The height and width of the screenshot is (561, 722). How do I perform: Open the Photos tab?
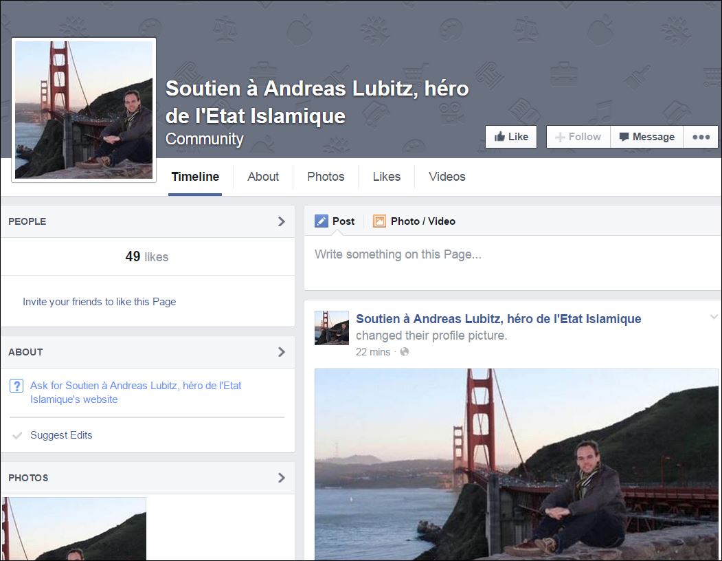(x=326, y=177)
